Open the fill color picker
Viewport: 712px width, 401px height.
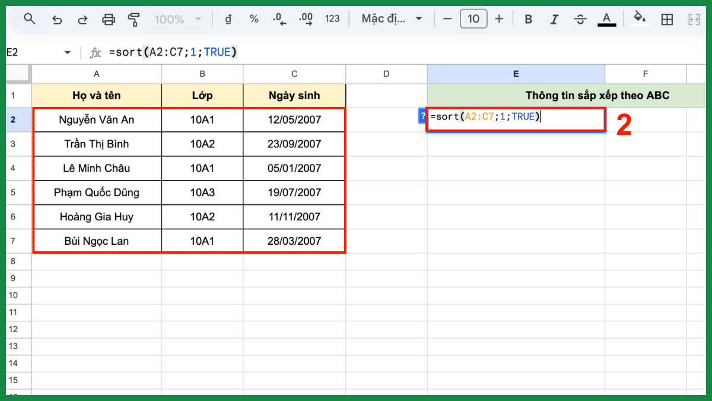point(640,19)
